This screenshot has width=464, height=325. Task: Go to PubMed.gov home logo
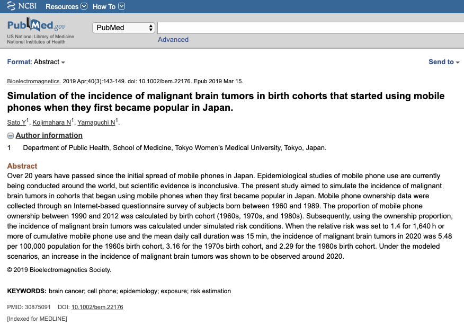click(36, 25)
